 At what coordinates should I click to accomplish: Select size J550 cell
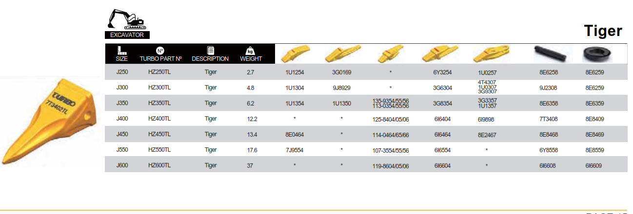pyautogui.click(x=122, y=149)
